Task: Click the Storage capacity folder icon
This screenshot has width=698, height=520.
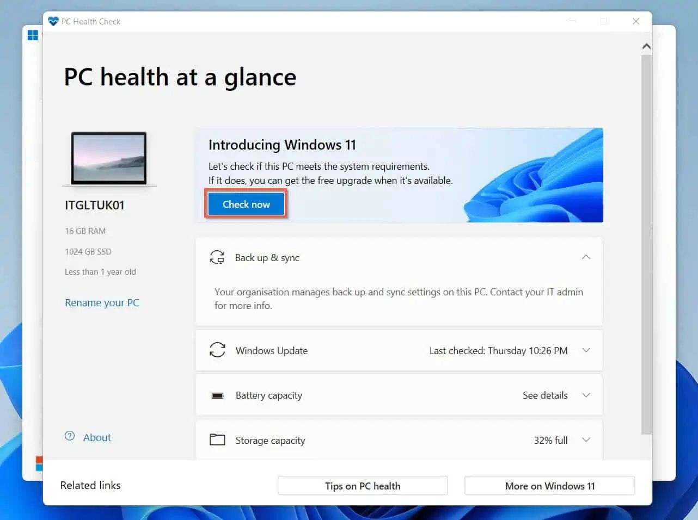Action: (x=217, y=439)
